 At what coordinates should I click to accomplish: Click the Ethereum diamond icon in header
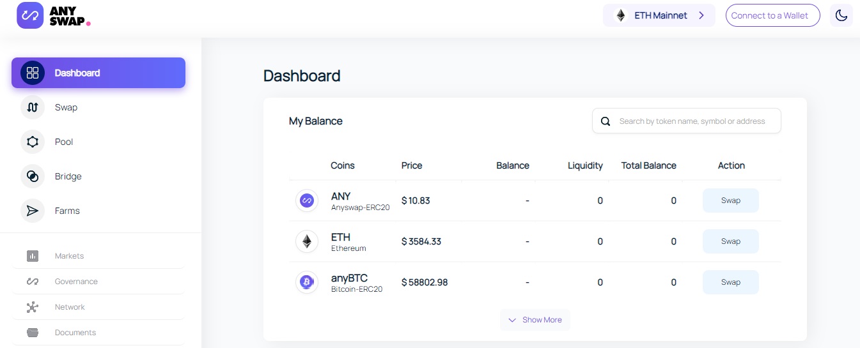coord(620,15)
